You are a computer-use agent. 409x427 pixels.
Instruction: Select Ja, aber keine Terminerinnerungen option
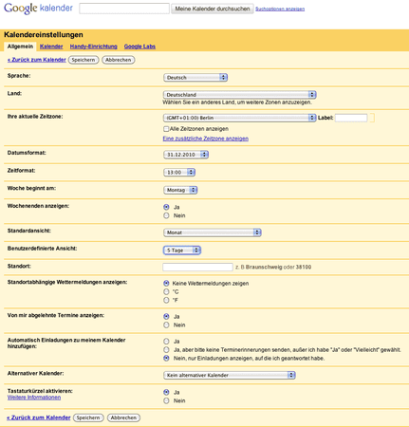point(166,350)
